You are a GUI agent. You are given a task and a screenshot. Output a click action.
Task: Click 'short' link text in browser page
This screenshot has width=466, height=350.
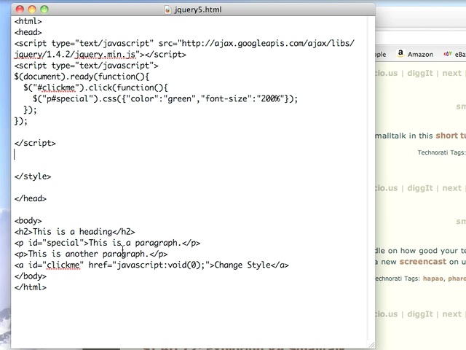446,136
